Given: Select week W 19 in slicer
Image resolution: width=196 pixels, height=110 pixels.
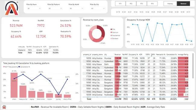Looking at the screenshot, I should pos(118,12).
